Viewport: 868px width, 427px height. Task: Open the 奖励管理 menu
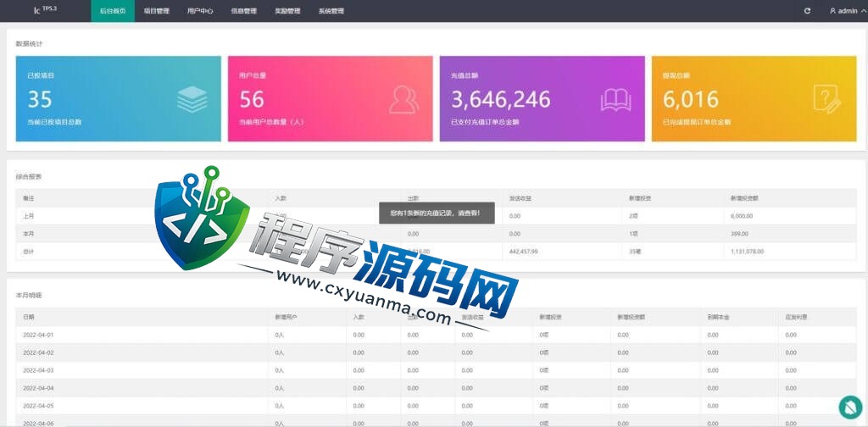click(x=288, y=11)
